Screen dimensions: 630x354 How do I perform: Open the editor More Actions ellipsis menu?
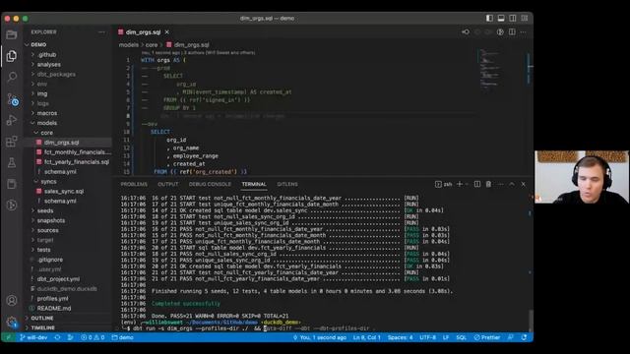pos(523,32)
